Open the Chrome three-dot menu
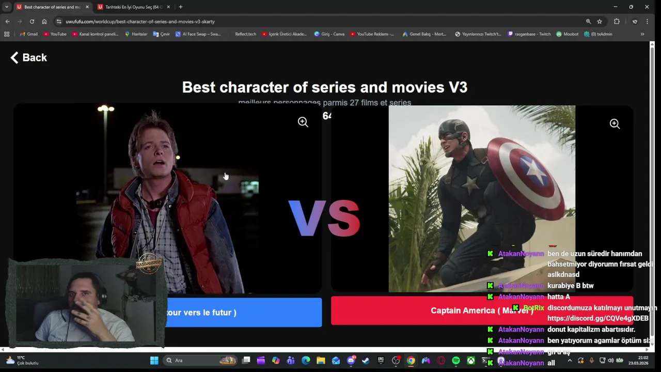This screenshot has width=661, height=372. coord(647,21)
